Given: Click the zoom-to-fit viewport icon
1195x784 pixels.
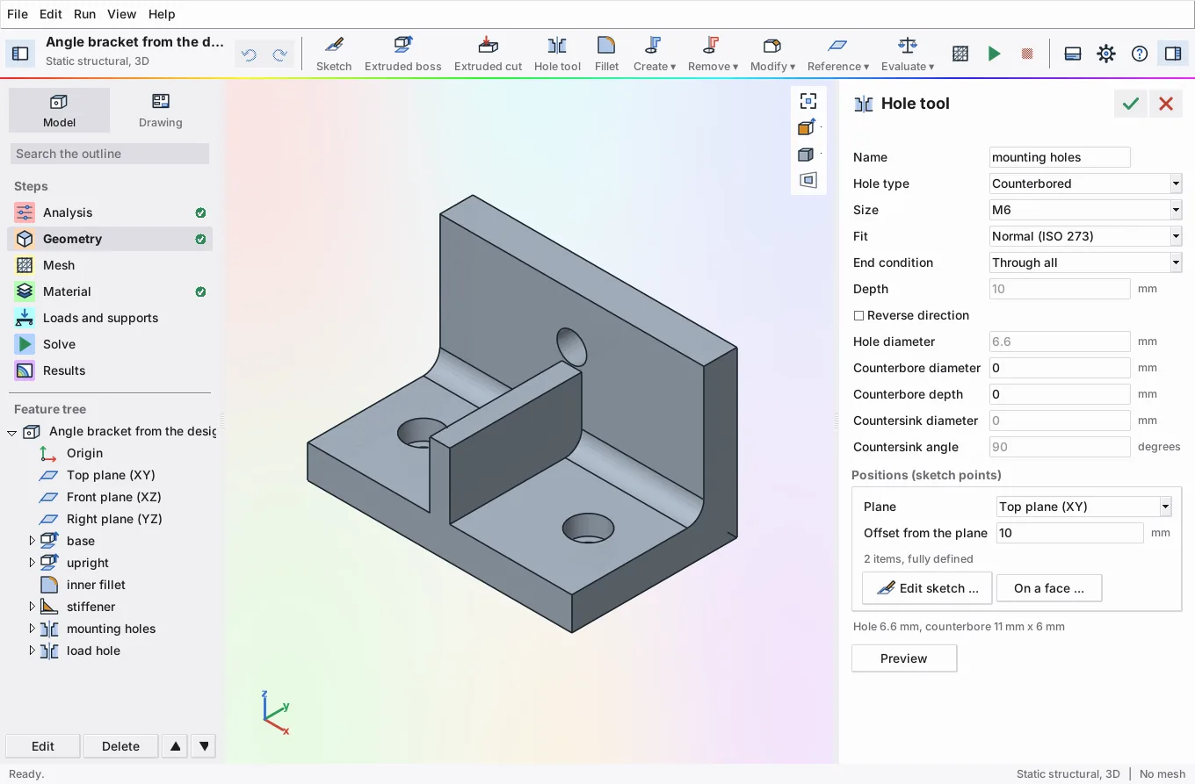Looking at the screenshot, I should [x=808, y=101].
